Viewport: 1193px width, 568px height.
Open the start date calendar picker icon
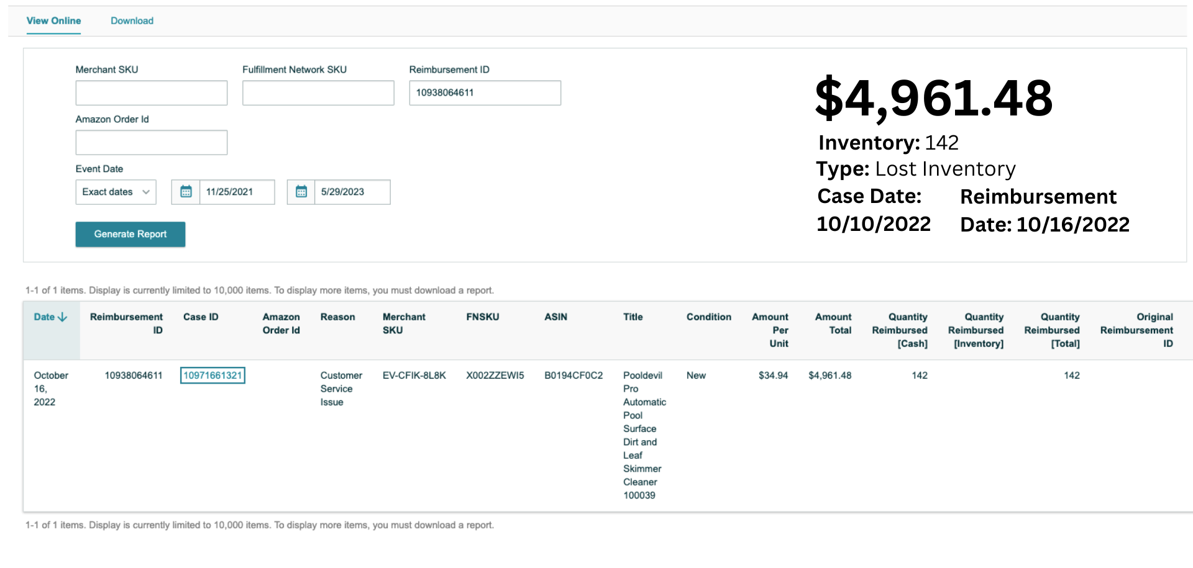[186, 192]
